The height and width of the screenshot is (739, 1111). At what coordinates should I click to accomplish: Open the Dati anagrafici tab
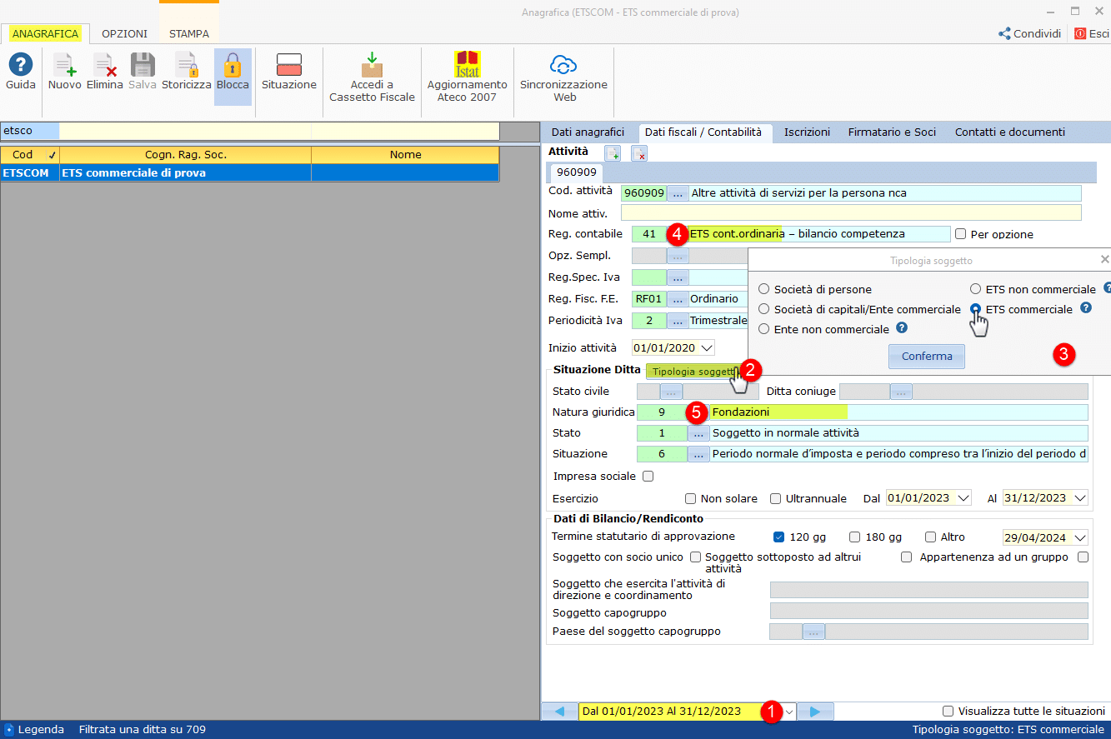(x=588, y=132)
